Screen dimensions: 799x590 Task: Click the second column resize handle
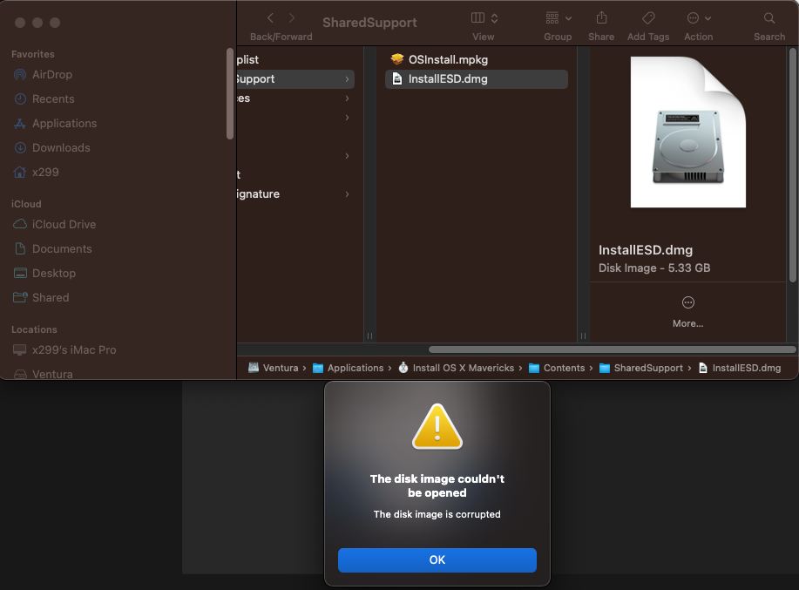tap(584, 336)
